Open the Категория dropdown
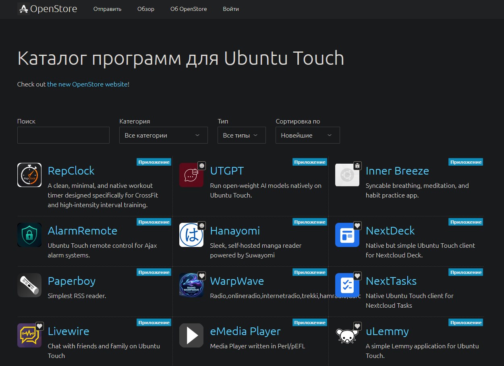The image size is (504, 366). [164, 135]
